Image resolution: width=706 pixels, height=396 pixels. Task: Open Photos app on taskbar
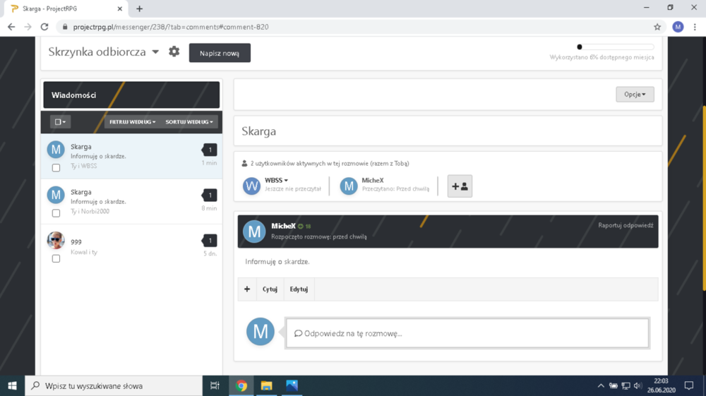point(292,385)
